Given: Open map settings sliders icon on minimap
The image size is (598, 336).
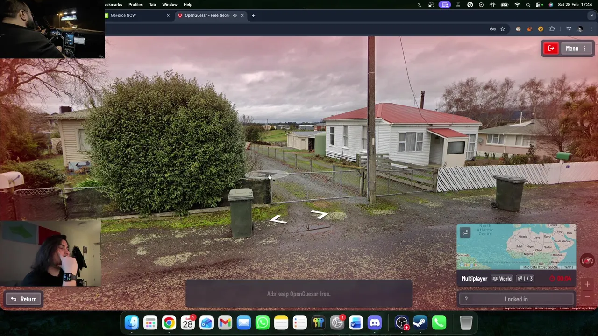Looking at the screenshot, I should coord(465,232).
